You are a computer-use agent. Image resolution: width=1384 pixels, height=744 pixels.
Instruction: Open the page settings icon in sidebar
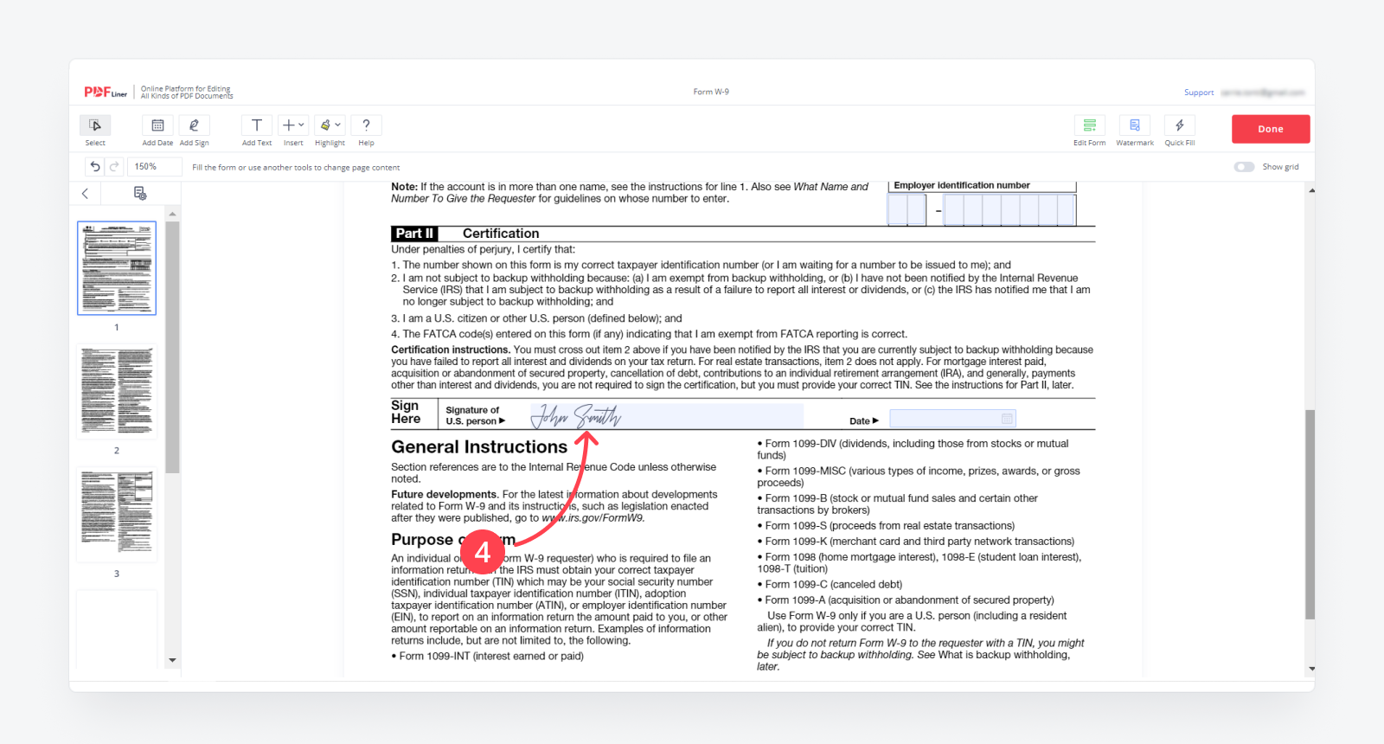coord(140,193)
